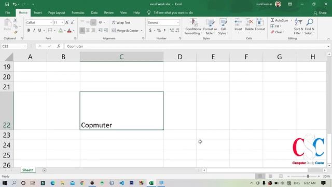Center text horizontally in cell

(88, 30)
